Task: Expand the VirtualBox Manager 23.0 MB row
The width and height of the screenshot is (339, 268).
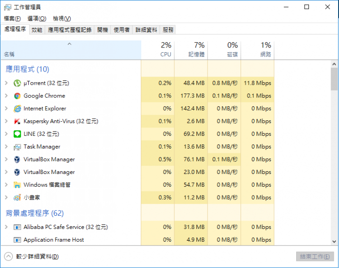Action: pos(6,173)
